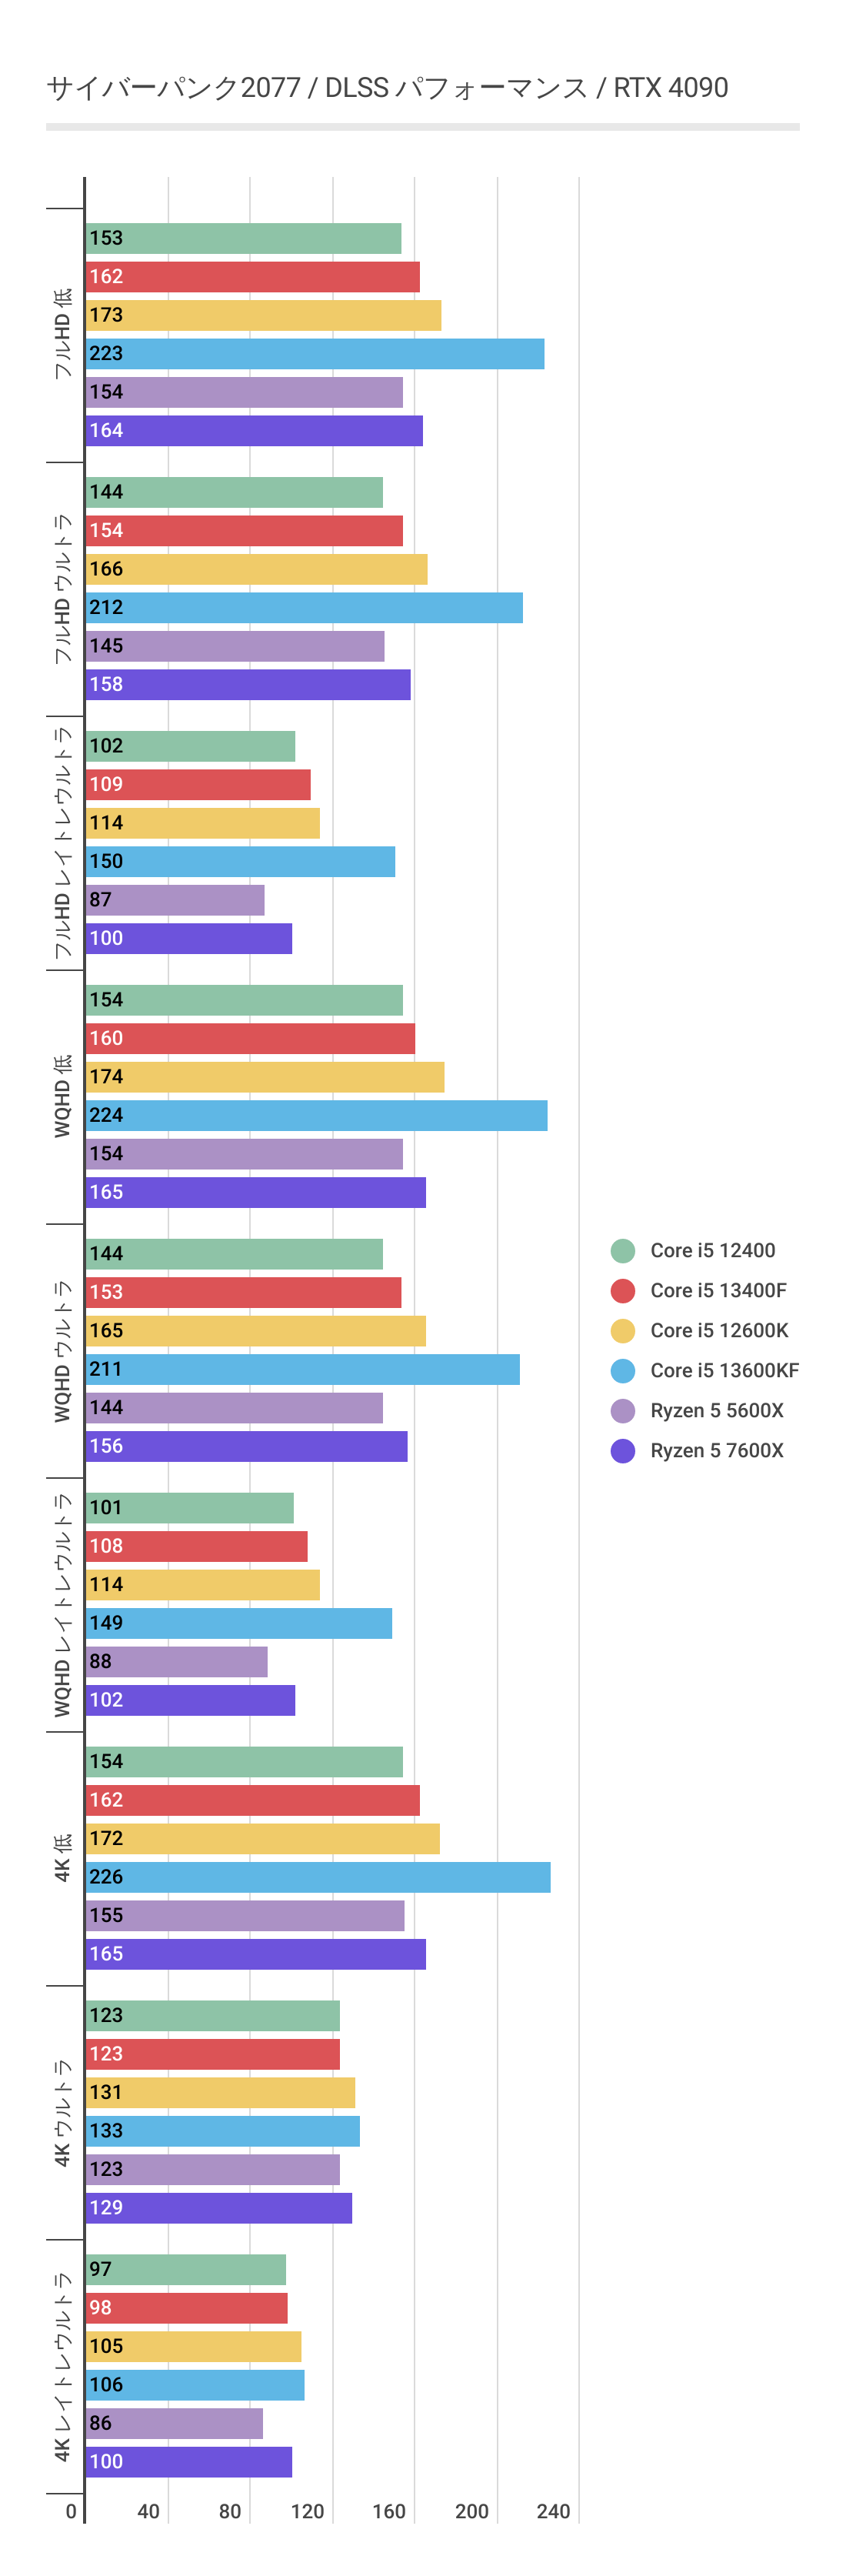This screenshot has height=2576, width=846.
Task: Click the Core i5 12600K legend color dot
Action: point(622,1330)
